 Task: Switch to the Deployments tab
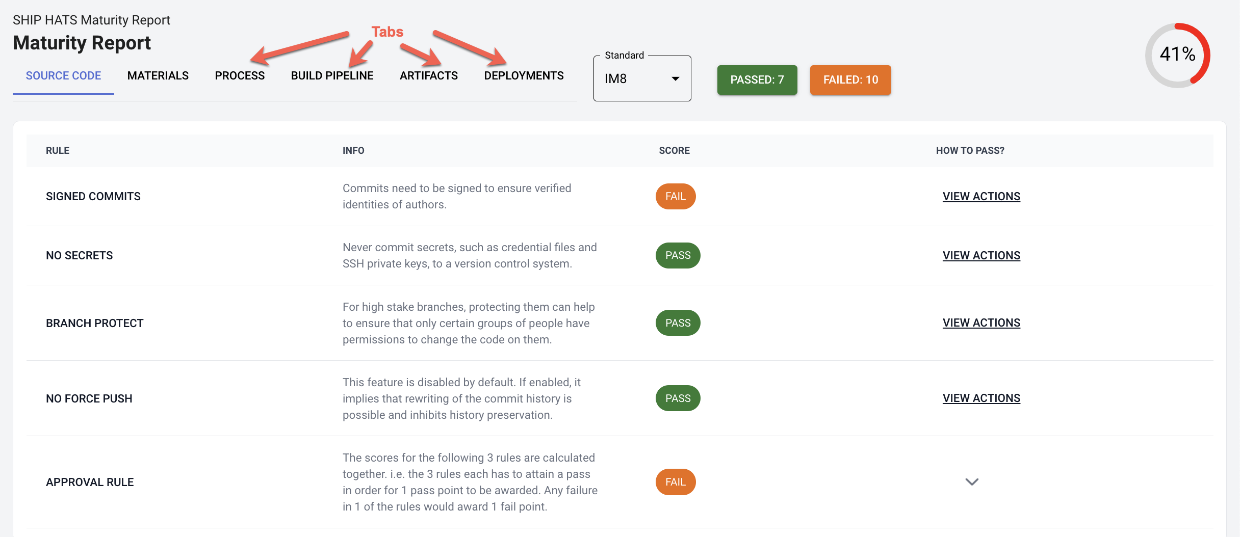[x=524, y=75]
